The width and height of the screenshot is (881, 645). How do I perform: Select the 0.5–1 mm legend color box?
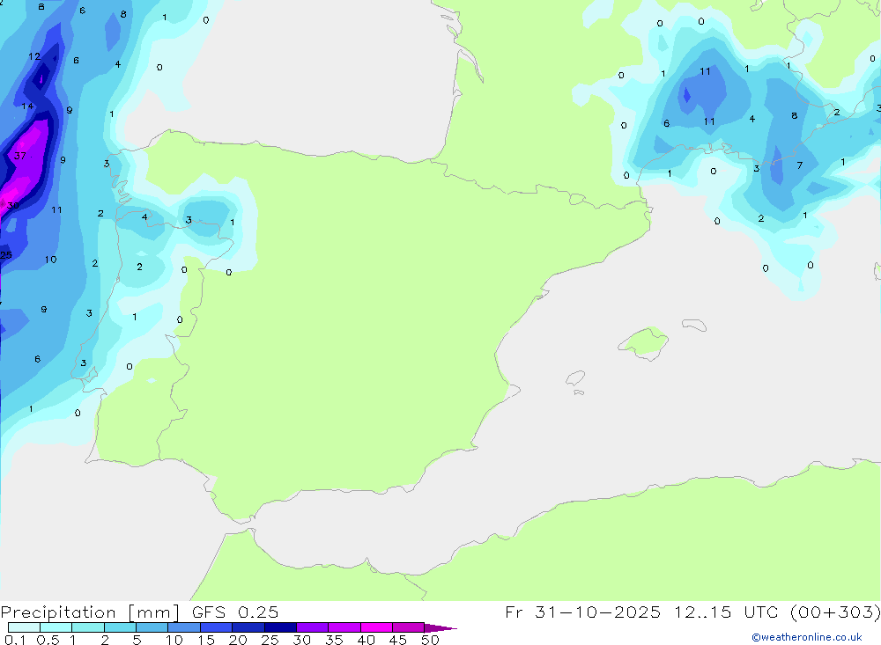coord(56,627)
